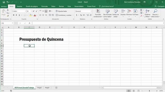The height and width of the screenshot is (92, 165).
Task: Click the AutoSum sigma icon
Action: (141, 10)
